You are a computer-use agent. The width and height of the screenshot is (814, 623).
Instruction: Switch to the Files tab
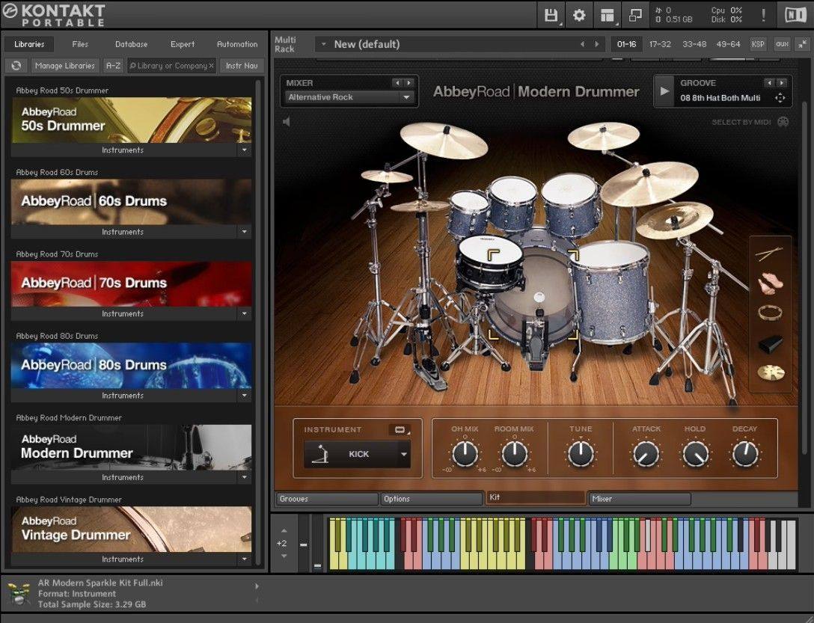tap(80, 44)
